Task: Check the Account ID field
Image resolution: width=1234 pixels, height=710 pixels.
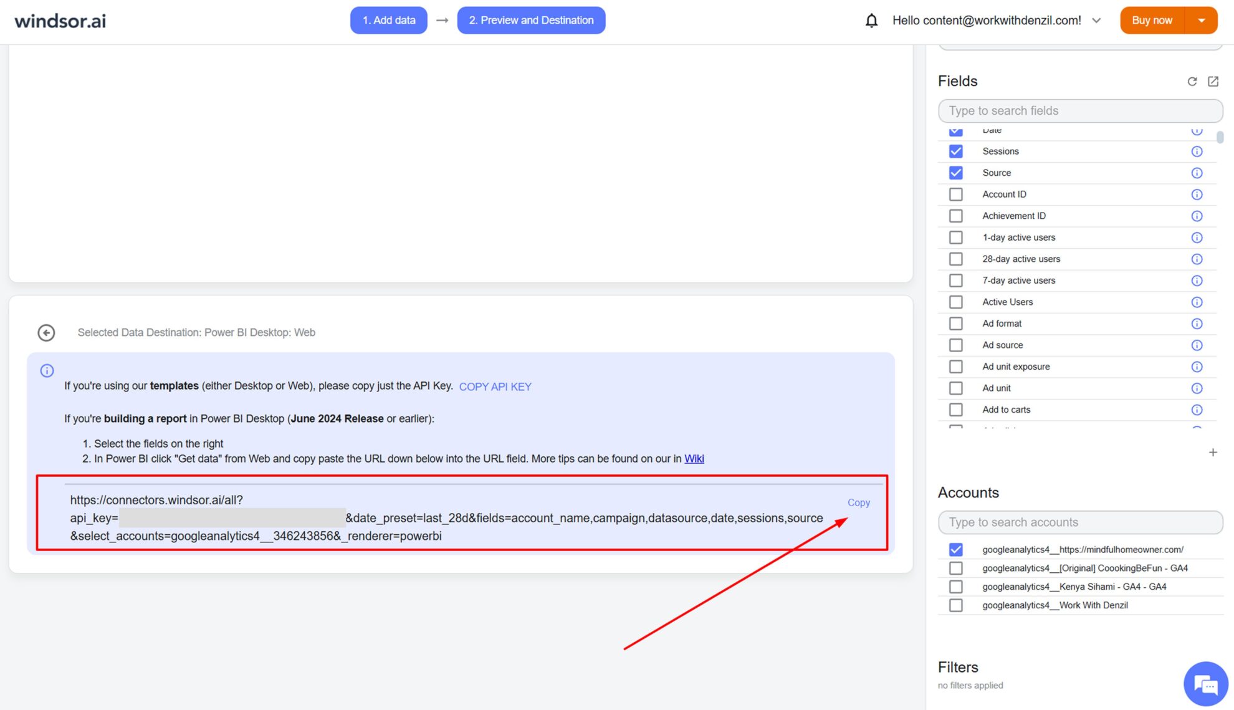Action: tap(955, 194)
